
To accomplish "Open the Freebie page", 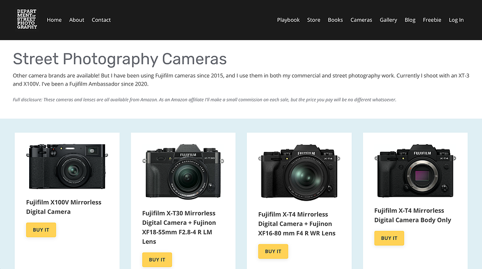I will [x=432, y=20].
